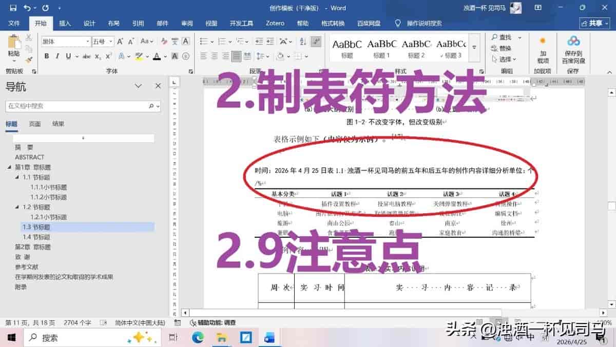Viewport: 616px width, 347px height.
Task: Open font color dropdown arrow
Action: click(165, 56)
